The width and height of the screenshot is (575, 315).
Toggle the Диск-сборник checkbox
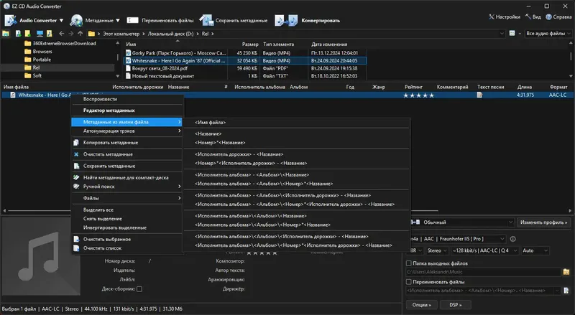(x=139, y=289)
